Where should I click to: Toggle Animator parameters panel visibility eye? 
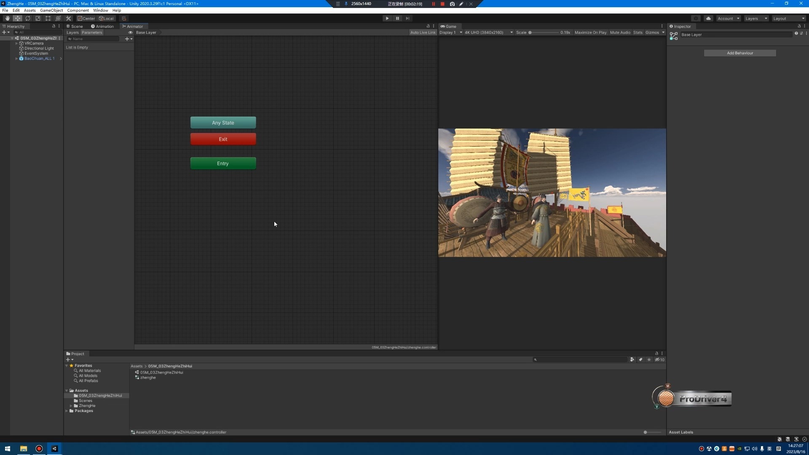pos(130,32)
